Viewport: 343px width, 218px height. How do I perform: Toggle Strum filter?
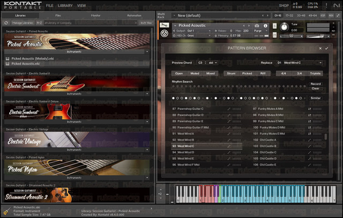click(231, 73)
